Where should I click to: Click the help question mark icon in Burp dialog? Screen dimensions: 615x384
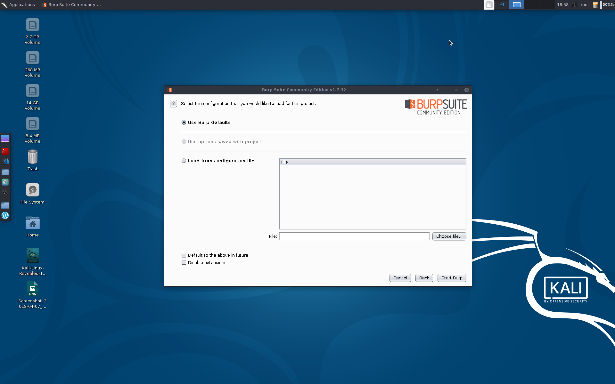click(x=173, y=103)
